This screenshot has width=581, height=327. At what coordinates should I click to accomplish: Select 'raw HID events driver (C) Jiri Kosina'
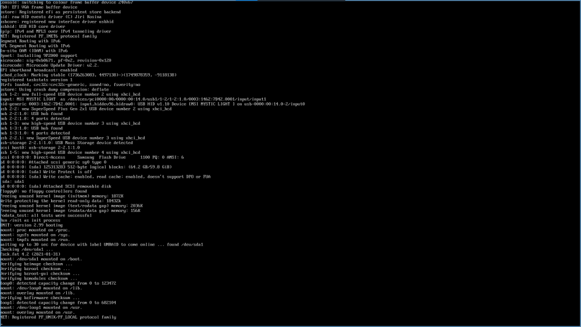click(51, 17)
